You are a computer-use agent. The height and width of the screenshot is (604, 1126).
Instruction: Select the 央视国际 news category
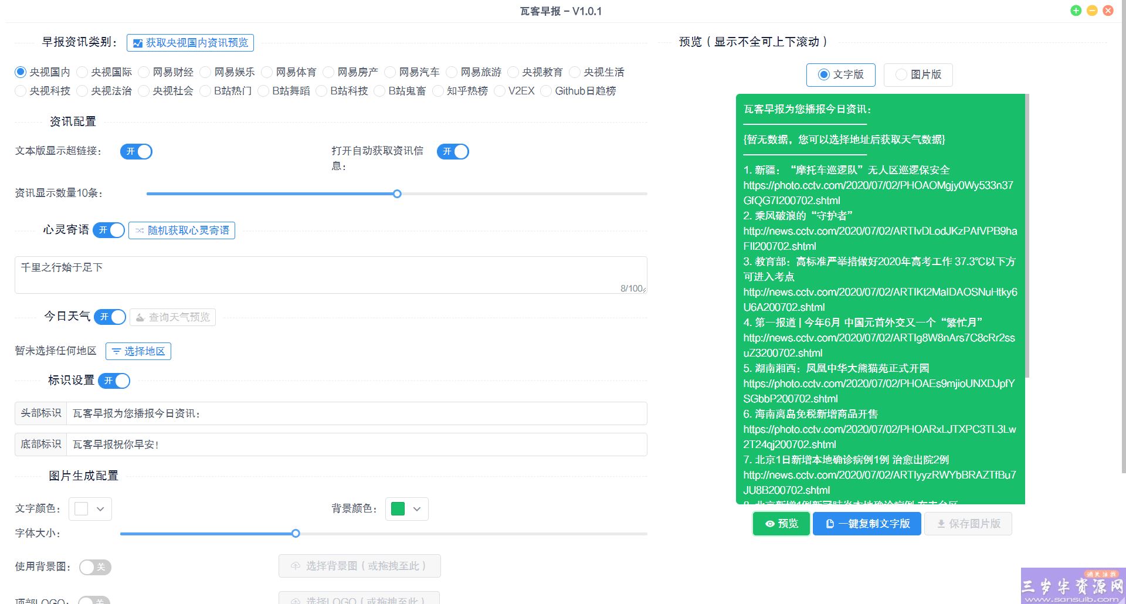click(104, 72)
